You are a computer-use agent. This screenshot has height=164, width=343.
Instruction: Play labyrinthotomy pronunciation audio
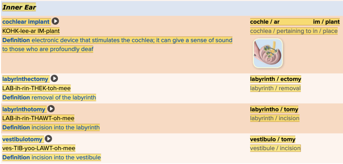51,109
